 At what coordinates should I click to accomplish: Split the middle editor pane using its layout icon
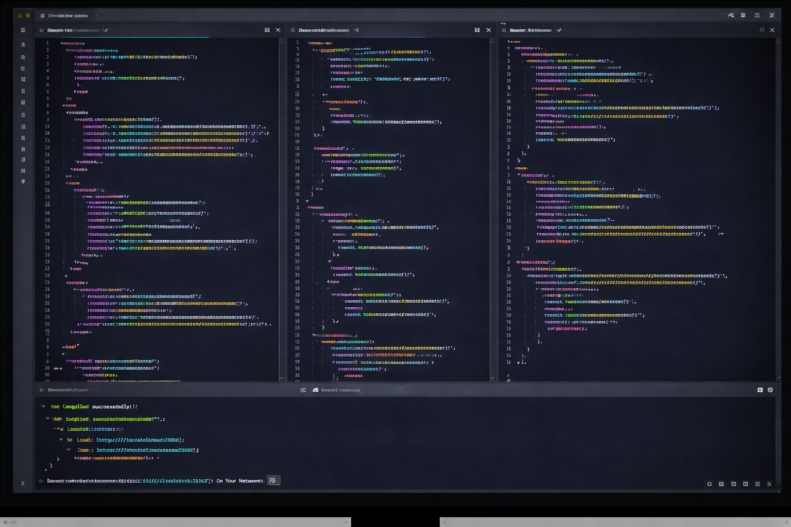tap(477, 30)
